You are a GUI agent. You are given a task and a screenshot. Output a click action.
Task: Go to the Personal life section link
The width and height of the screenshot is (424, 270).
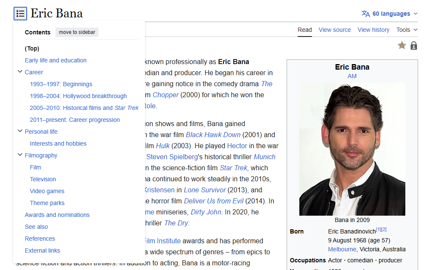[x=41, y=132]
